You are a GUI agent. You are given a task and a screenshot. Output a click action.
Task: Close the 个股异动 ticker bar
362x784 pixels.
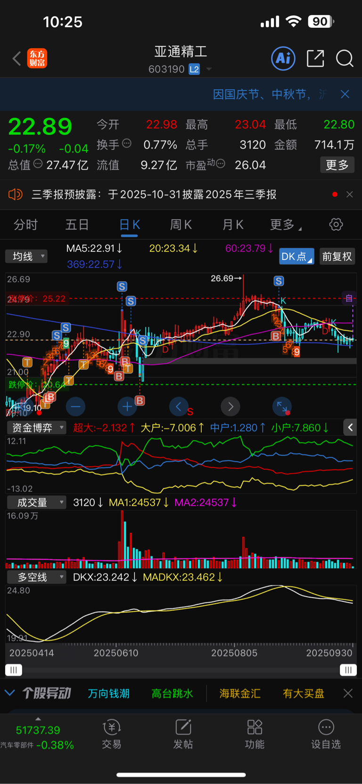(348, 693)
